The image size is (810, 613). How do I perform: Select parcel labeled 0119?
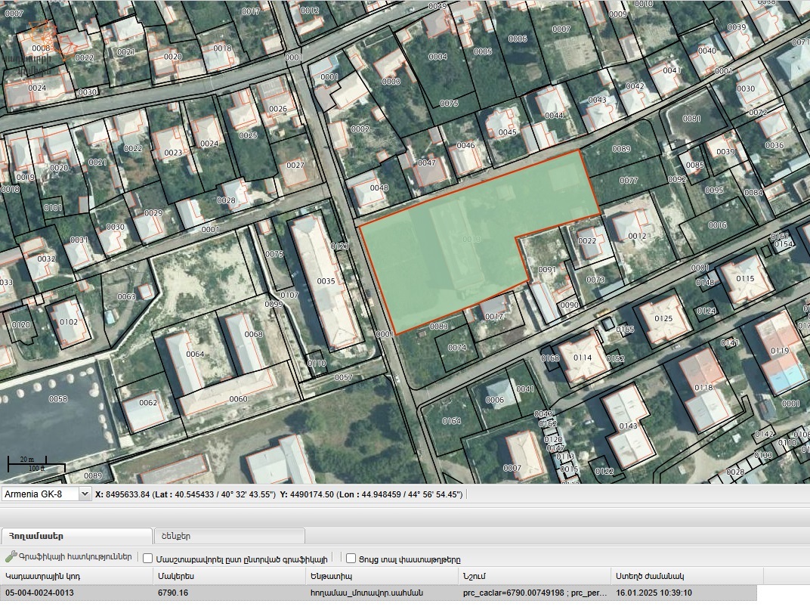[x=780, y=351]
